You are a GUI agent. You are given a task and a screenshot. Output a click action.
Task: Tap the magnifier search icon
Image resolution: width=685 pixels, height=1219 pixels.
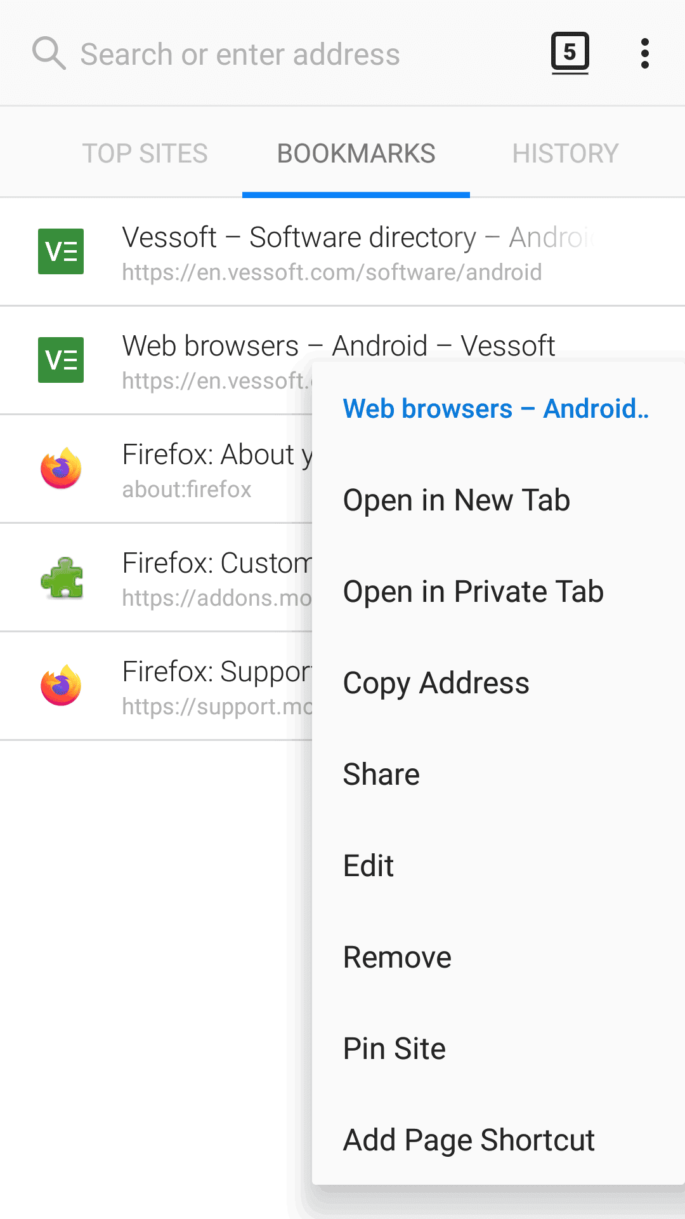tap(49, 53)
